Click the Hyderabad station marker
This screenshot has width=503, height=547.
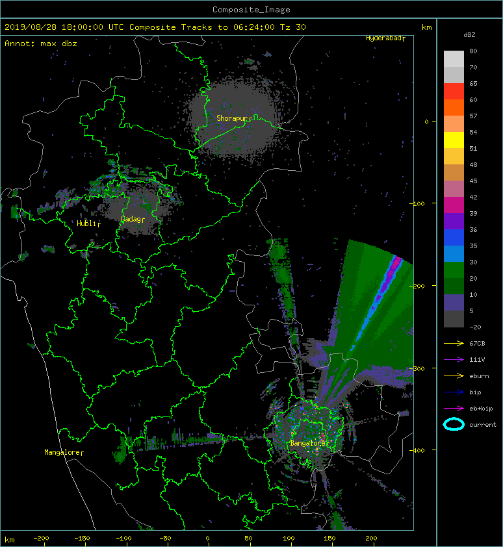click(x=404, y=39)
